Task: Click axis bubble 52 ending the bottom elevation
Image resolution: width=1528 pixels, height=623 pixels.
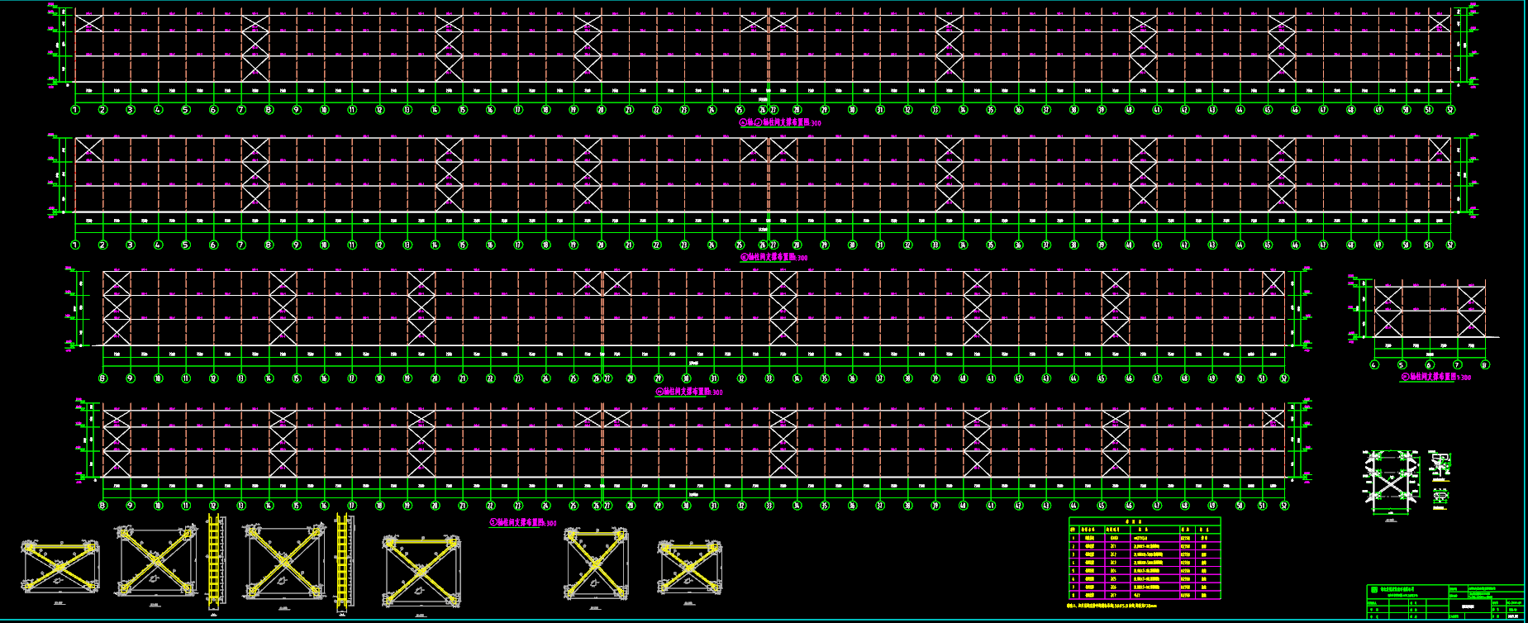Action: tap(1284, 506)
